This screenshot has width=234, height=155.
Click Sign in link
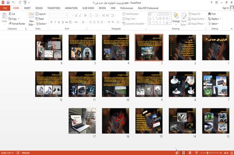(225, 8)
